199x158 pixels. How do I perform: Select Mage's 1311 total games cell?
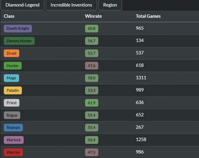tap(141, 78)
